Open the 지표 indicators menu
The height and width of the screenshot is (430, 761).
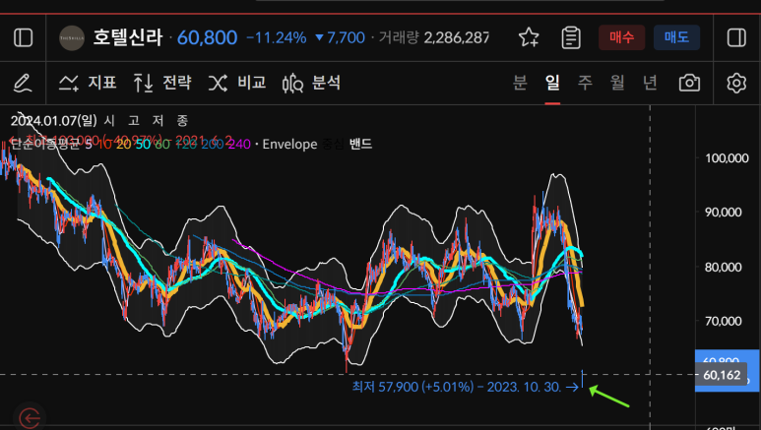pos(88,83)
